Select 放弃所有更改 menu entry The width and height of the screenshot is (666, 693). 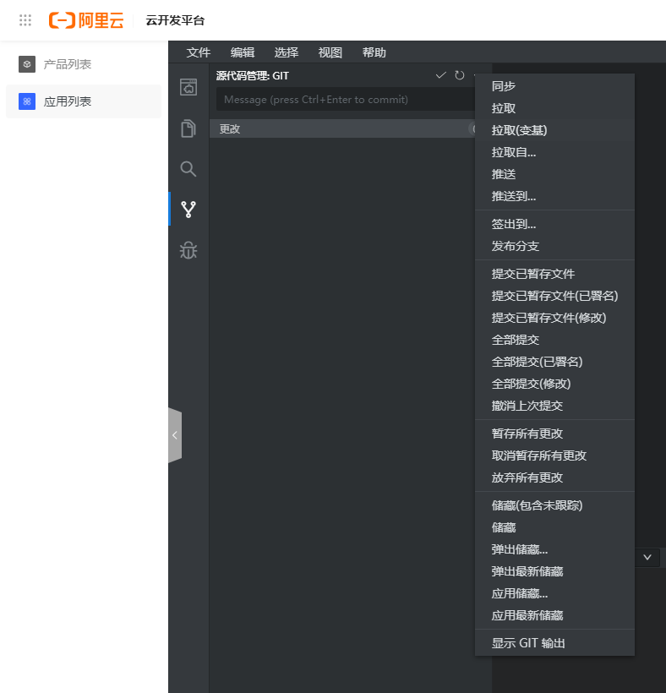point(554,477)
